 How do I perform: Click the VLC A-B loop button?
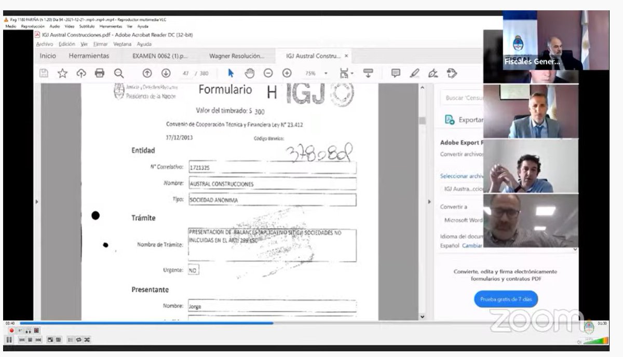click(28, 330)
